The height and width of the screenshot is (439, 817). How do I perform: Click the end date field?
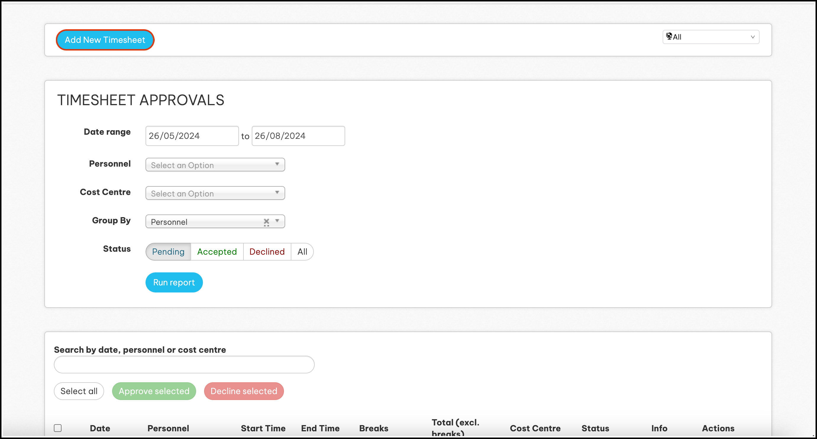pos(298,136)
